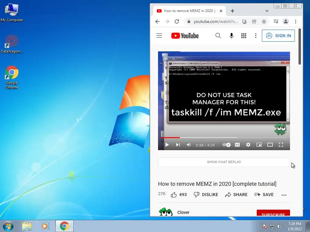Open Chrome media controls icon
Image resolution: width=310 pixels, height=232 pixels.
point(276,21)
